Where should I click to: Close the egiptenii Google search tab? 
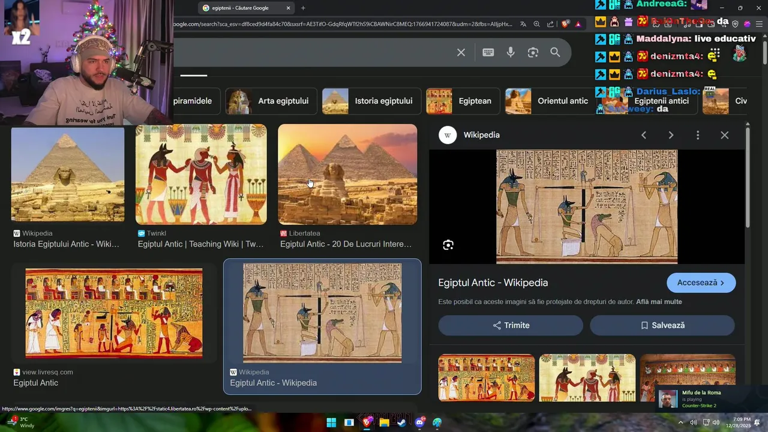click(288, 8)
